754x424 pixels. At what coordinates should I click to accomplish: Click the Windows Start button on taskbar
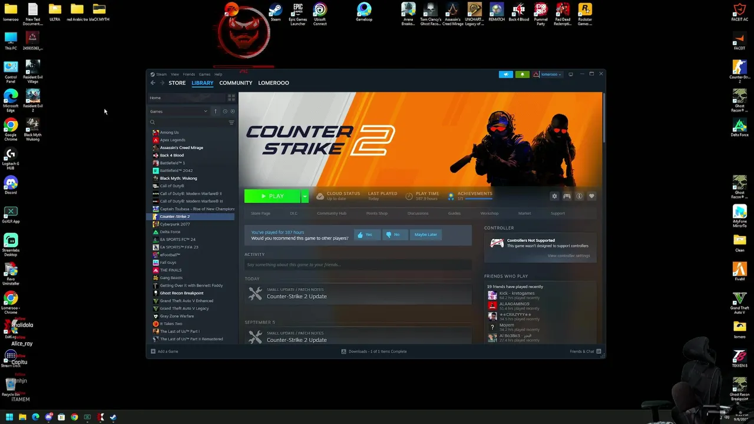[x=9, y=417]
